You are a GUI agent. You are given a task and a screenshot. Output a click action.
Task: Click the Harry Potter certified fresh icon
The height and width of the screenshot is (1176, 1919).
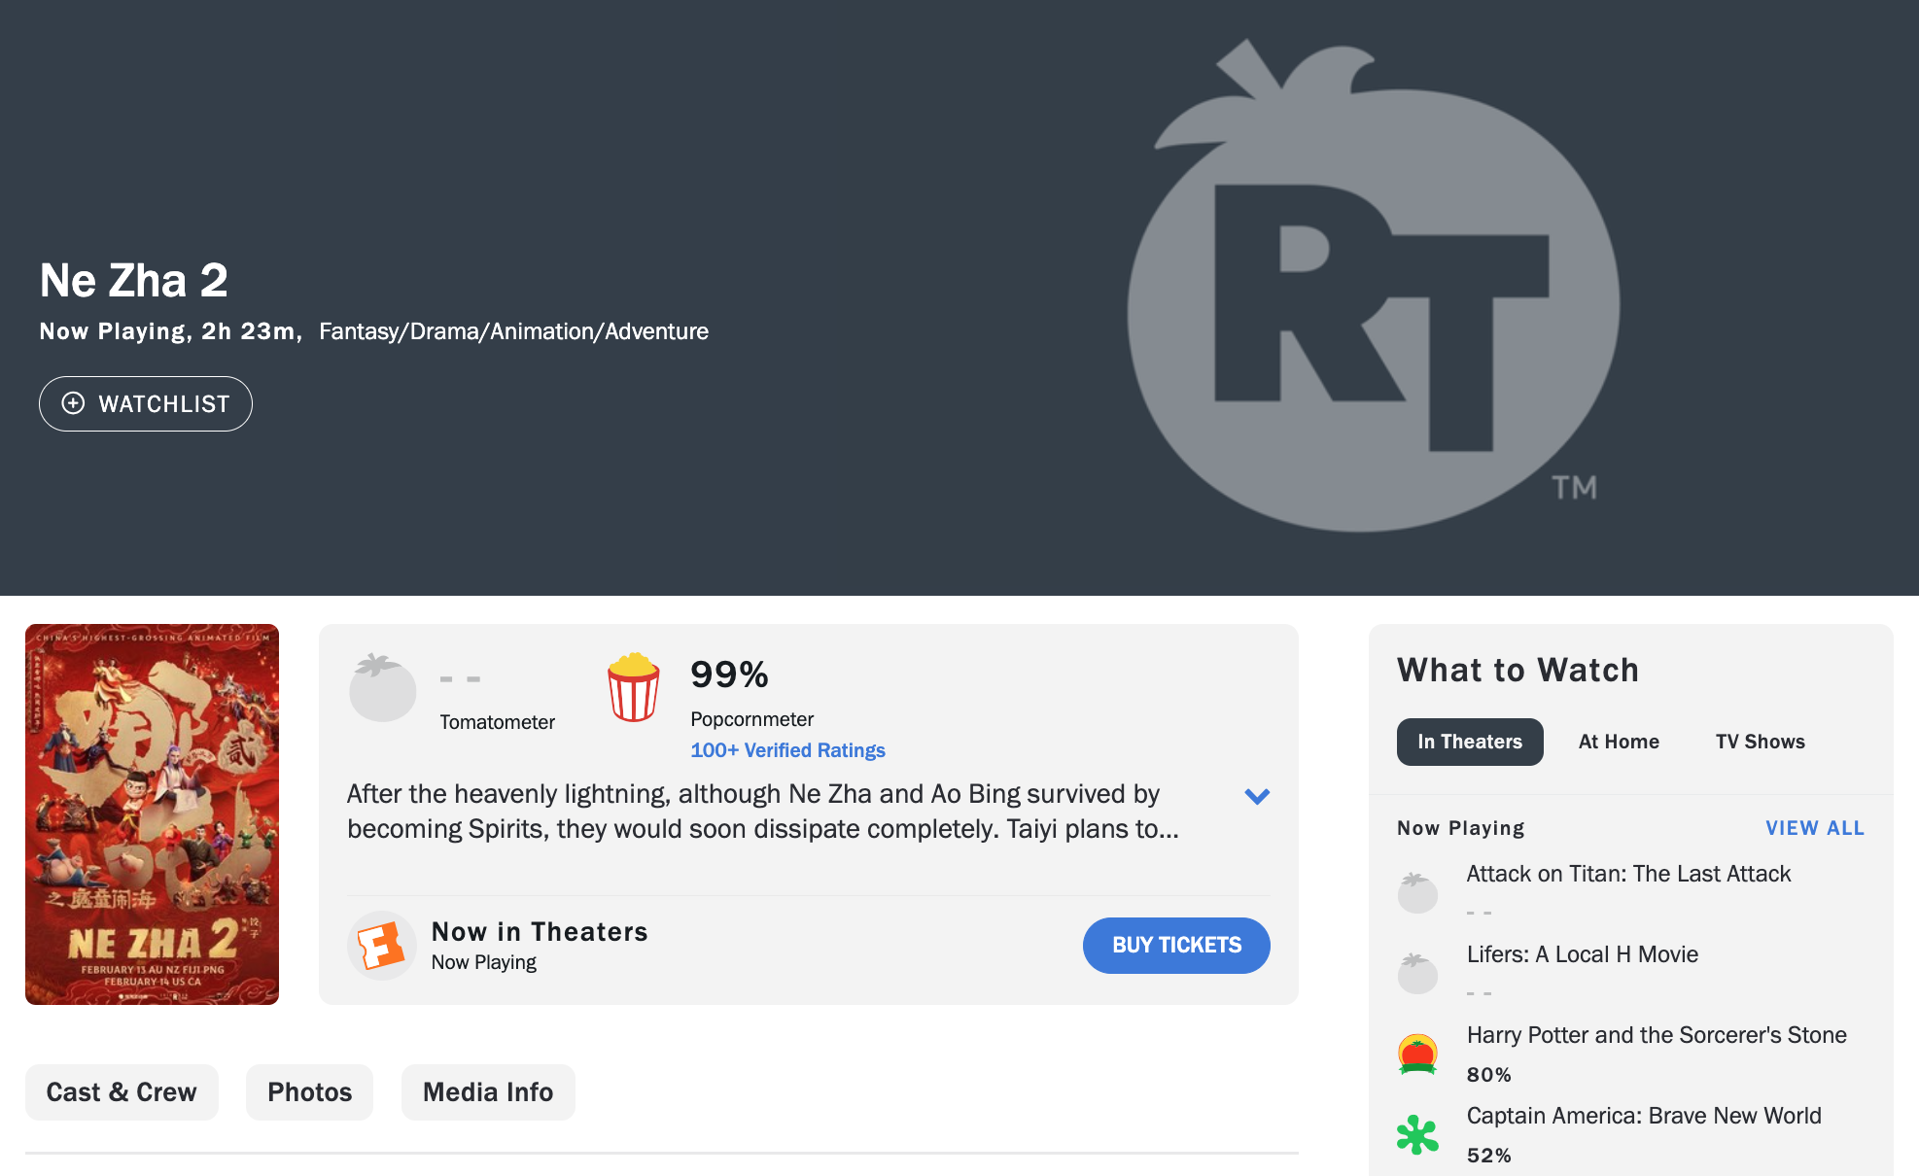1418,1053
